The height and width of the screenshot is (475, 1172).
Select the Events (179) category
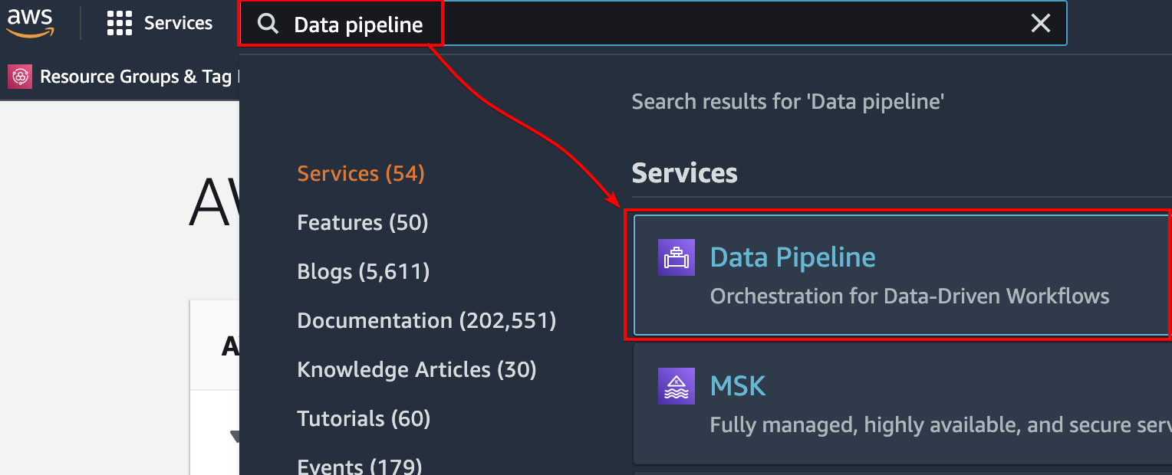(359, 467)
